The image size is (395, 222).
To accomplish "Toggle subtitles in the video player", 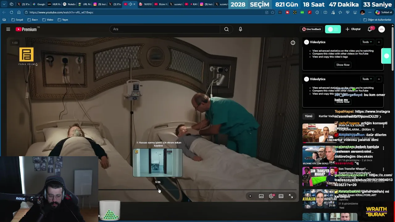I will pos(261,196).
